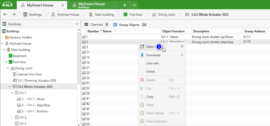Click Delete in the context menu
The image size is (270, 126).
tap(162, 80)
